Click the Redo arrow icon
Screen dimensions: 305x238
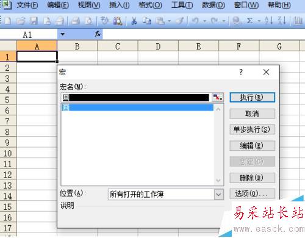pos(214,21)
